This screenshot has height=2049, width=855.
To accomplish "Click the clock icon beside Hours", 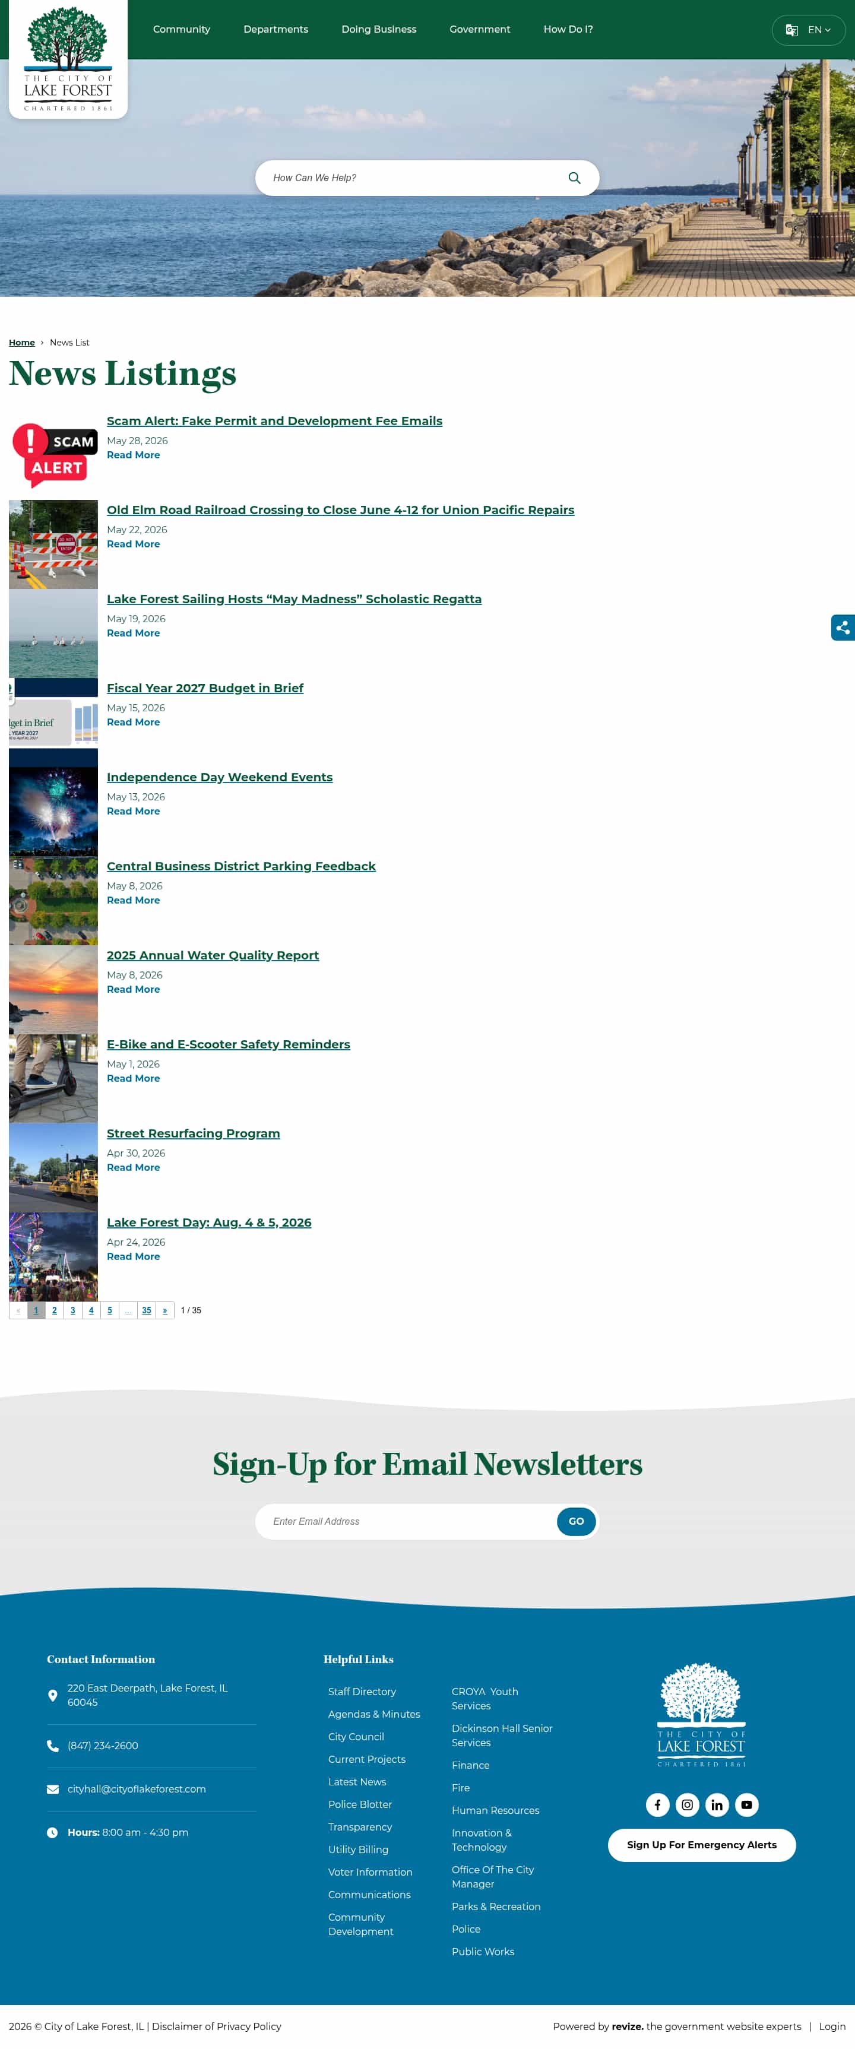I will tap(52, 1832).
